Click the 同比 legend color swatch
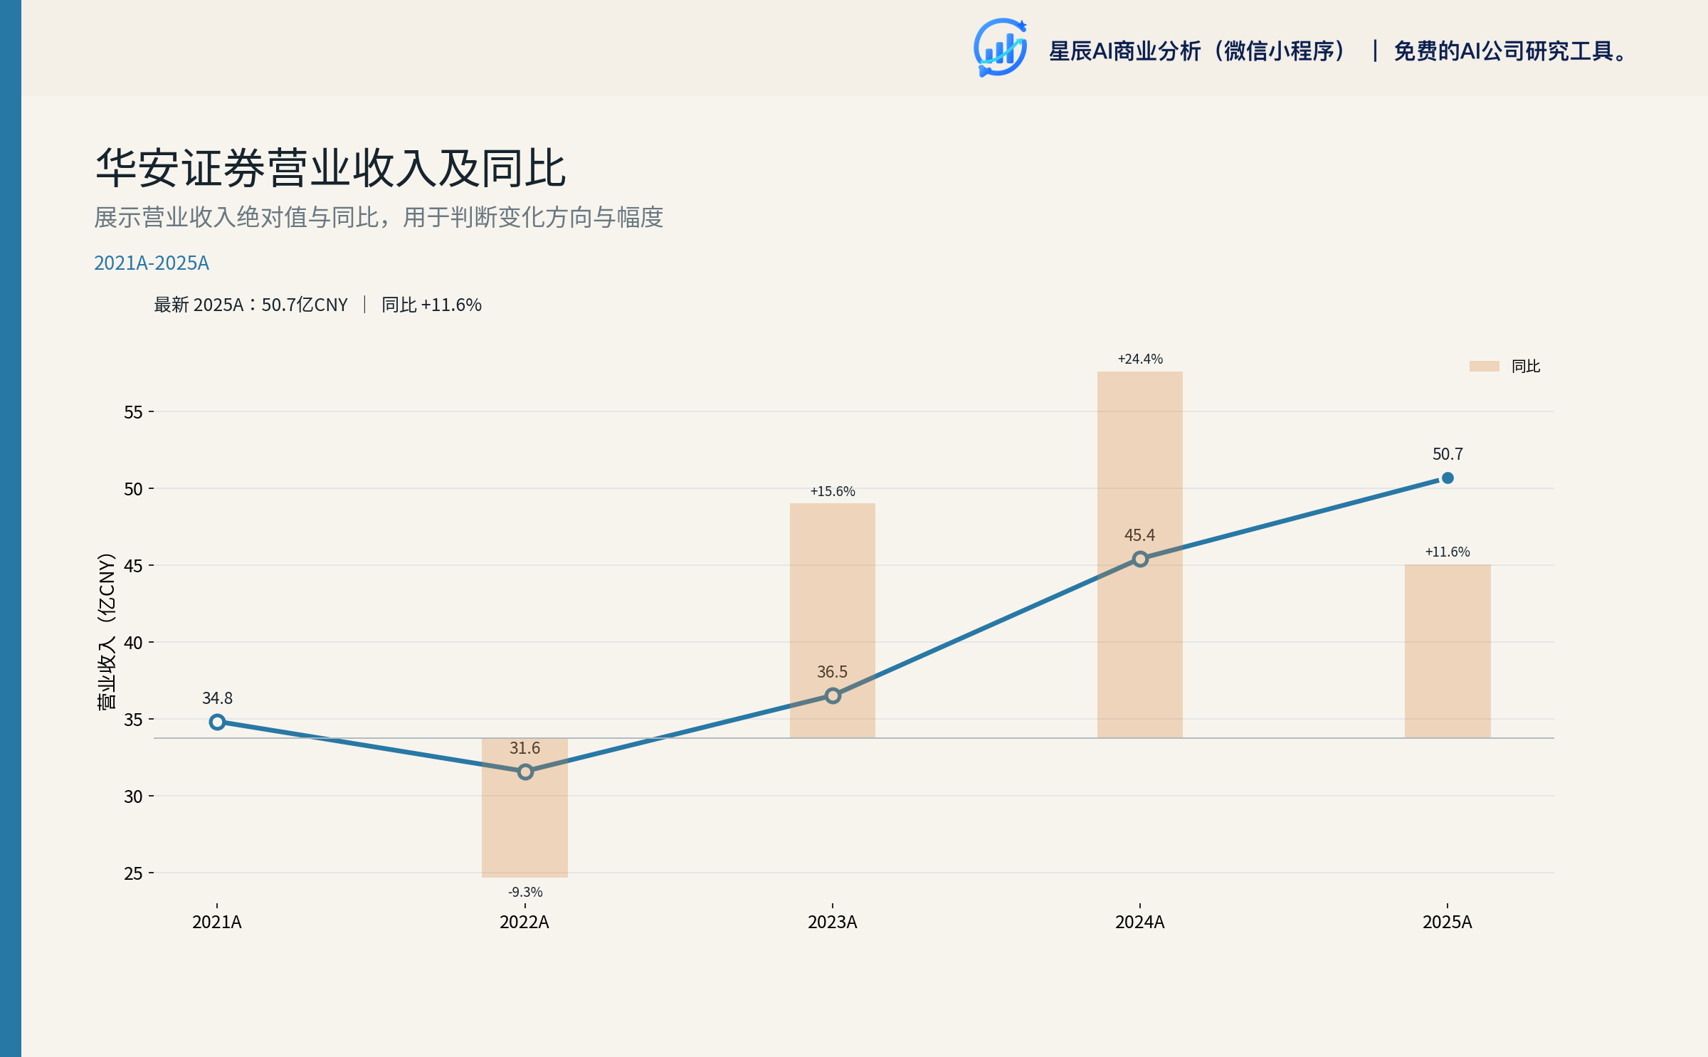 1484,366
